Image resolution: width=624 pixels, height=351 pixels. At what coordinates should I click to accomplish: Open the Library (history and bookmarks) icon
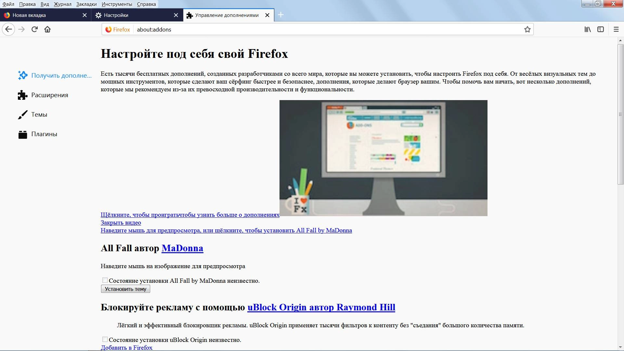pos(588,29)
